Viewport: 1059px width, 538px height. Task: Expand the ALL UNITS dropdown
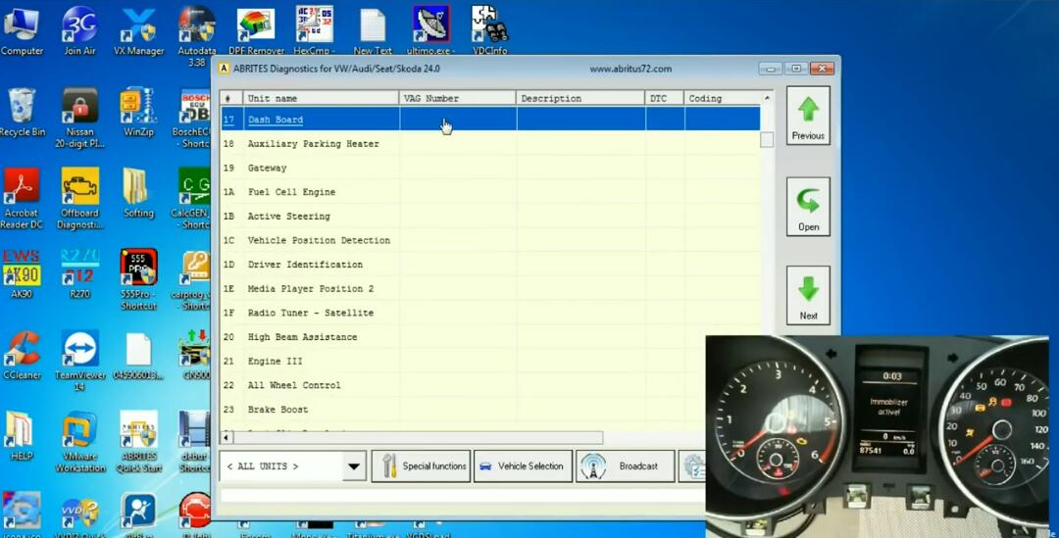pos(354,466)
